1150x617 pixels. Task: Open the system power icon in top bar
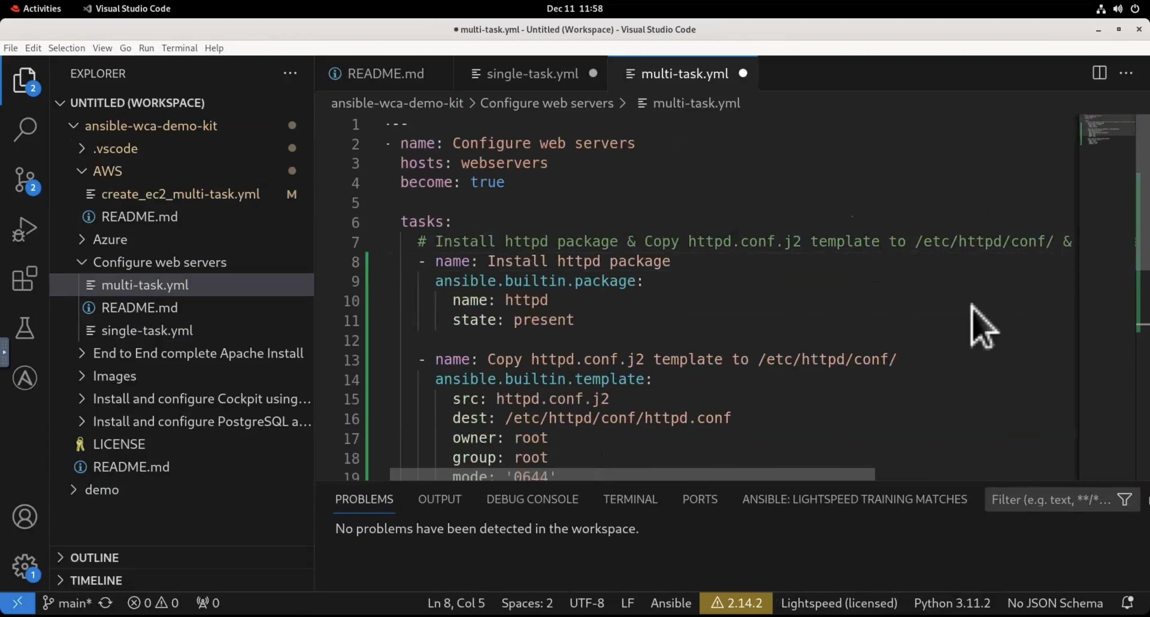[x=1135, y=9]
